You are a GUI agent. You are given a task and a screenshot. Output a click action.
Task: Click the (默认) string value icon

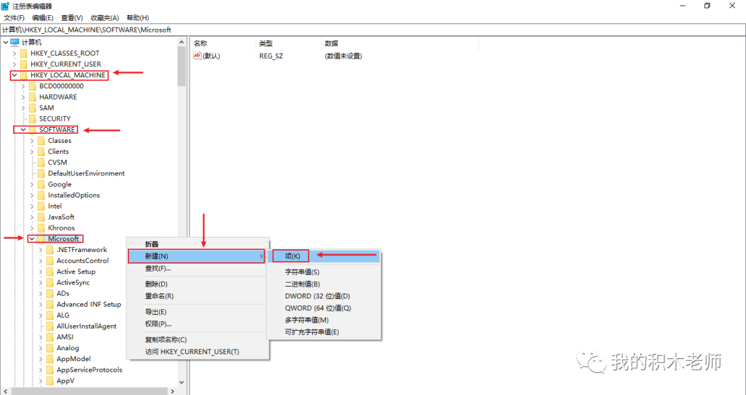[198, 56]
